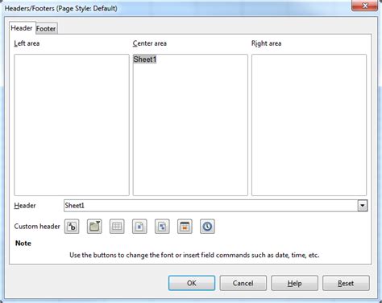Insert Sheet Name field button

tap(117, 227)
